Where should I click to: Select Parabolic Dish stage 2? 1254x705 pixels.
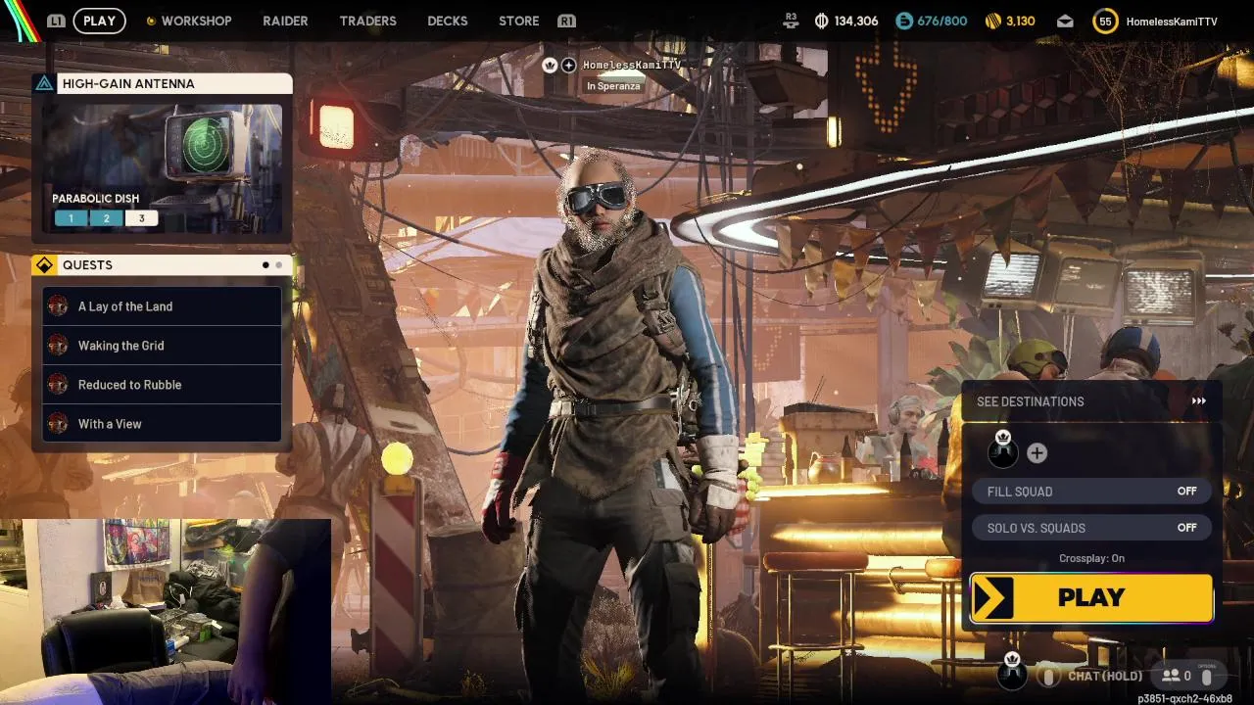[106, 218]
